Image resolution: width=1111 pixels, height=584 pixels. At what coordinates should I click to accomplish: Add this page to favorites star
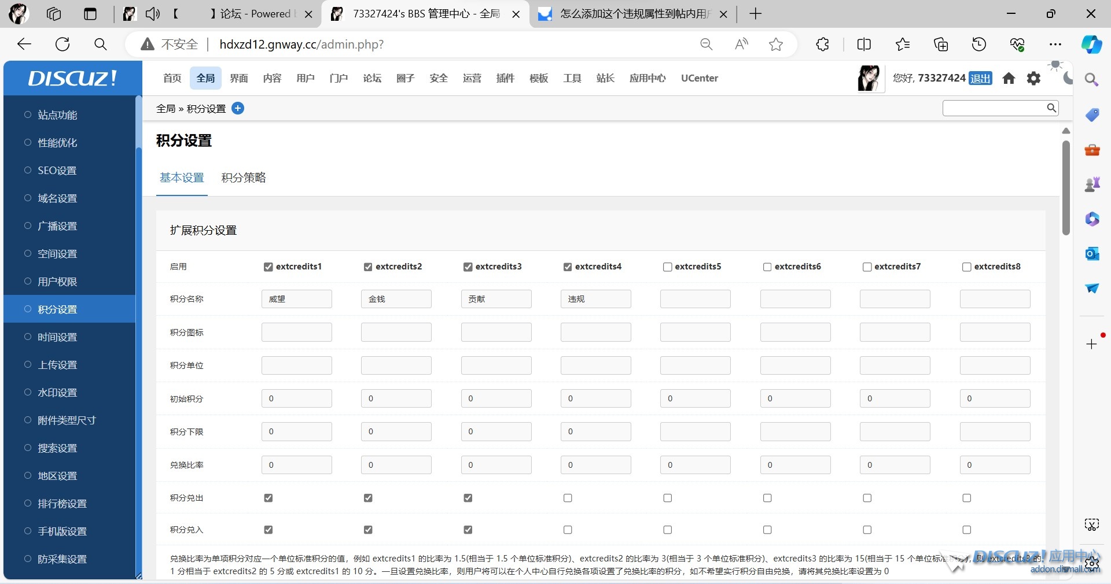click(x=776, y=45)
